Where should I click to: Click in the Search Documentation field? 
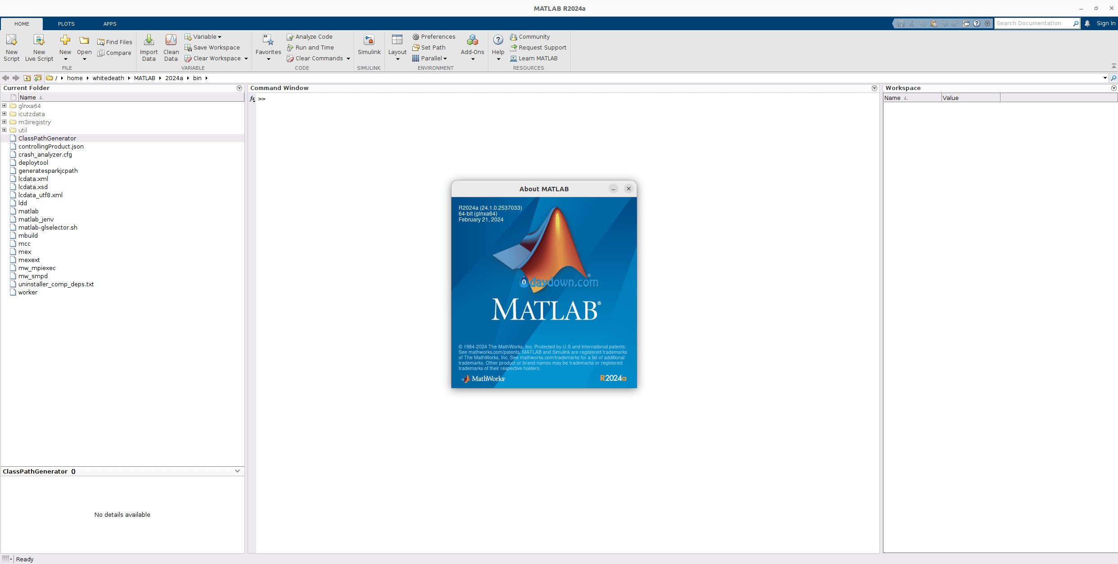pos(1033,23)
